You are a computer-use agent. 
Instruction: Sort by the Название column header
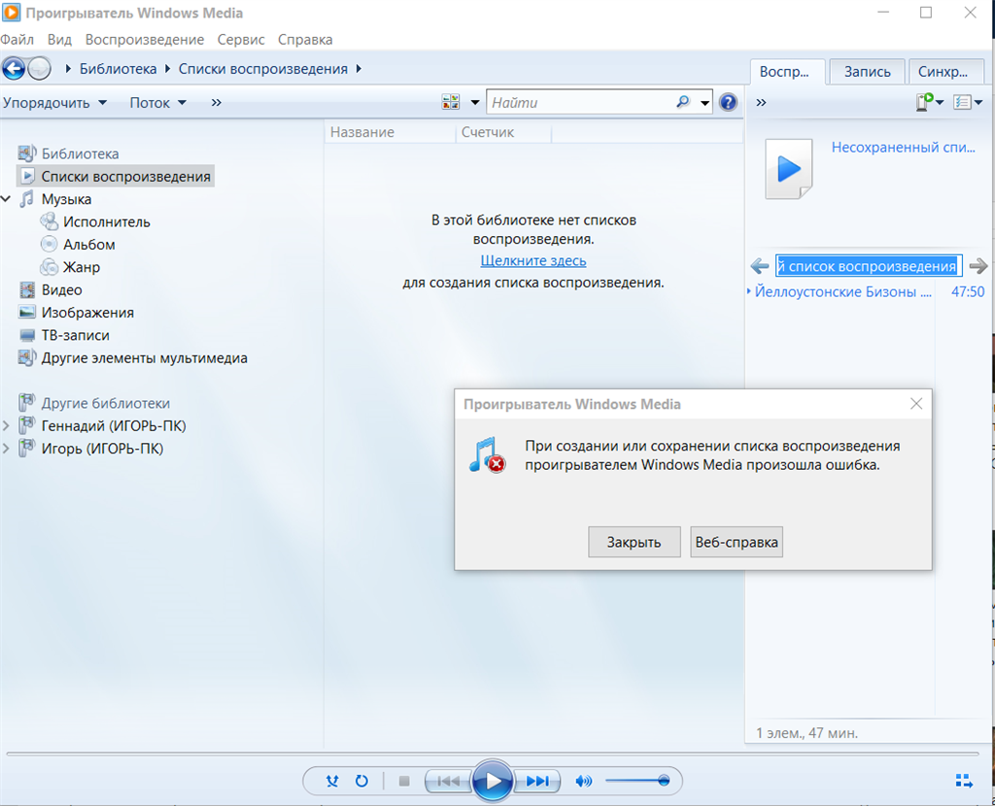[391, 132]
